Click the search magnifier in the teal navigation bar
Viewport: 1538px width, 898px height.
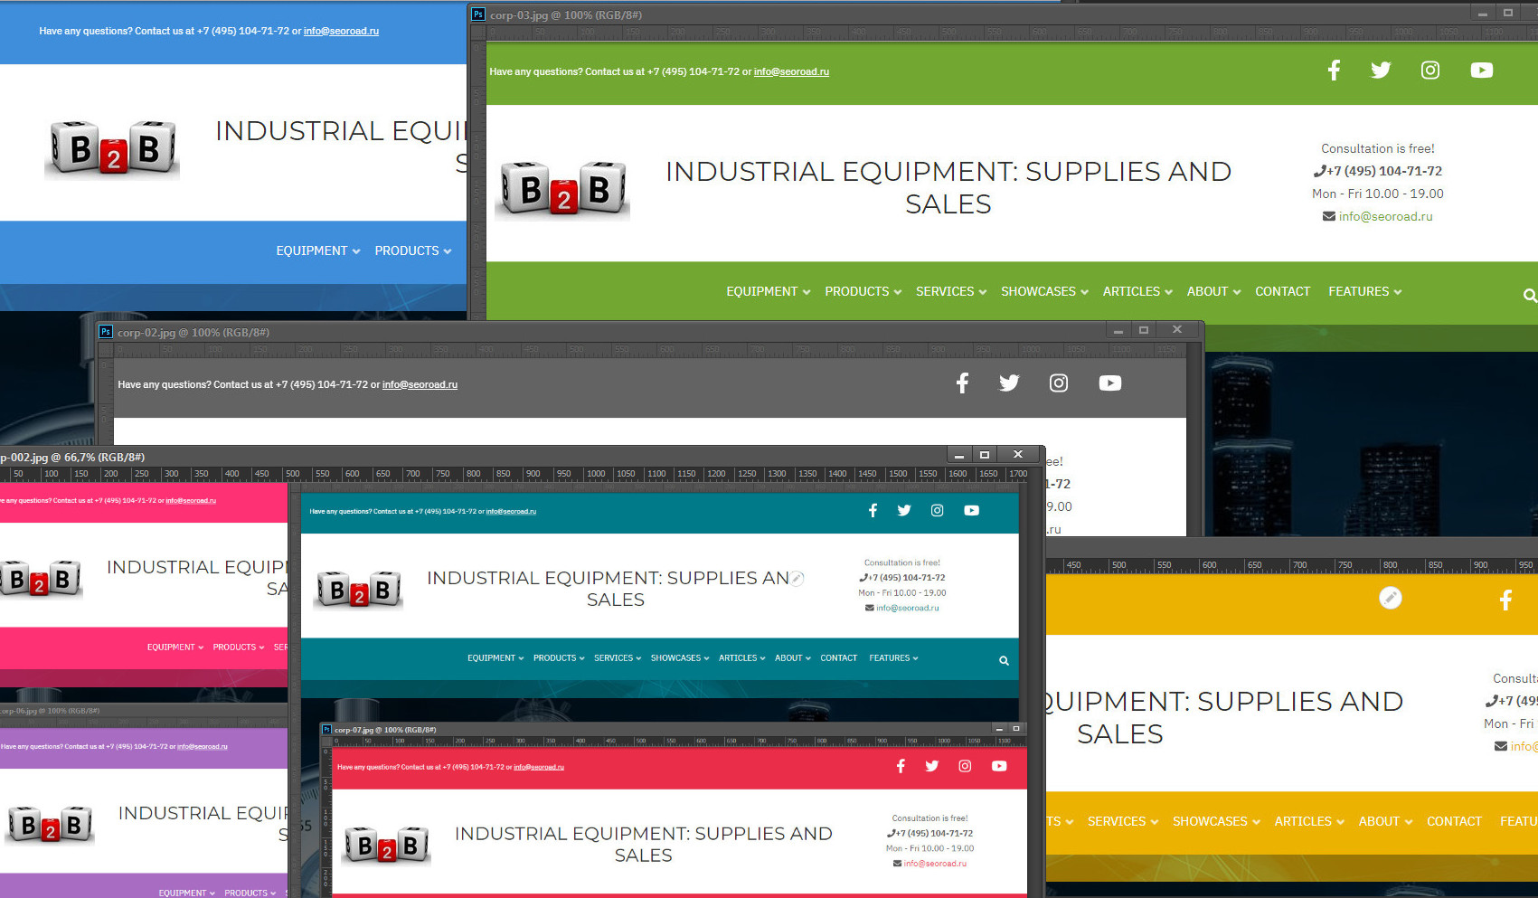[1004, 661]
